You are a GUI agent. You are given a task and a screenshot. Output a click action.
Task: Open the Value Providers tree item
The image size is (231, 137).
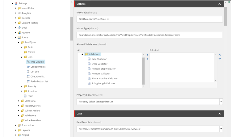(x=32, y=120)
